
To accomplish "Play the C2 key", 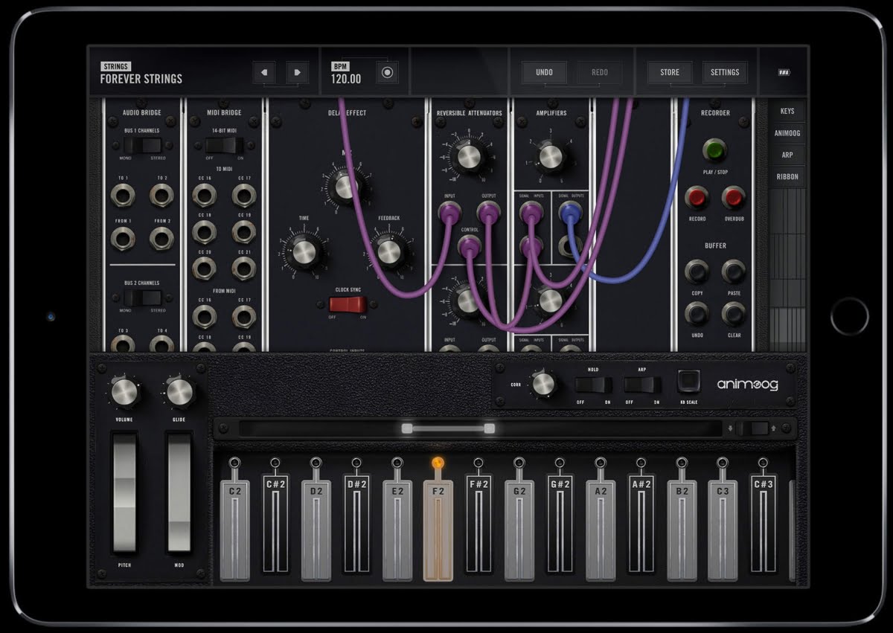I will 235,530.
